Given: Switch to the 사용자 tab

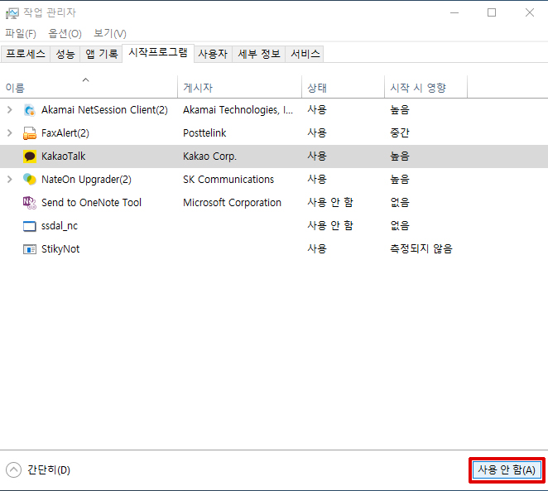Looking at the screenshot, I should click(x=213, y=54).
